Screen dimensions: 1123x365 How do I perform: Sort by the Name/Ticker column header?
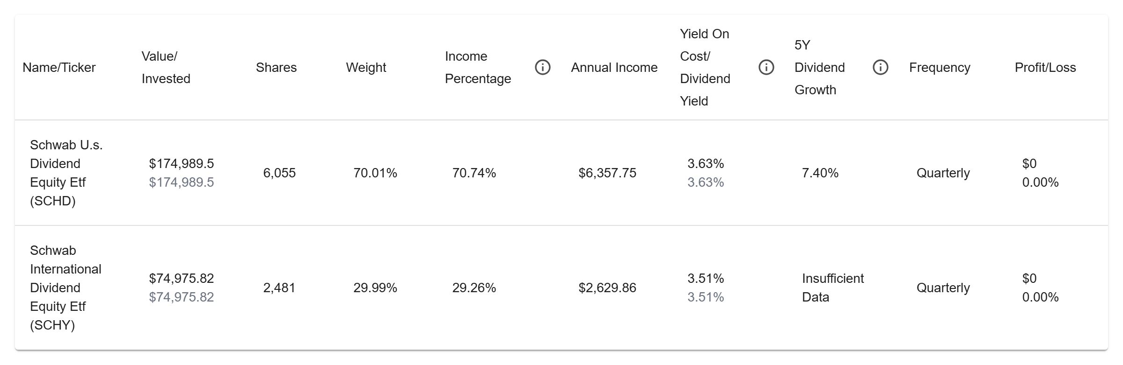(59, 68)
